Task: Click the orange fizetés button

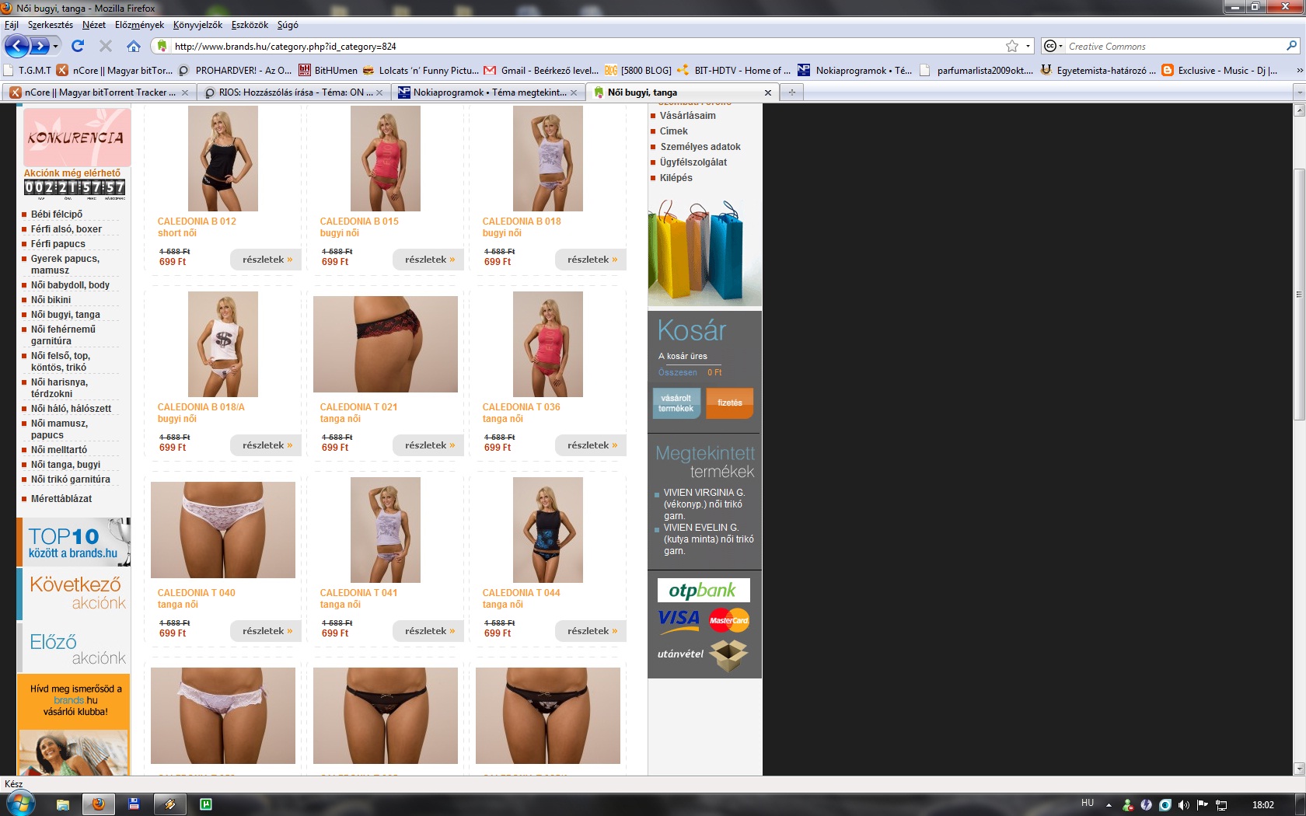Action: coord(730,403)
